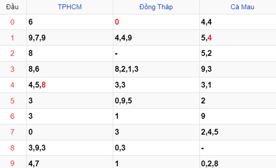This screenshot has width=276, height=168.
Task: Select row head number 3
Action: 12,69
